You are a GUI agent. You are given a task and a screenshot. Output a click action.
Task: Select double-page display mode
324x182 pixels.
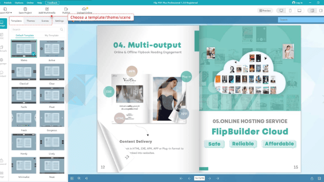312,11
